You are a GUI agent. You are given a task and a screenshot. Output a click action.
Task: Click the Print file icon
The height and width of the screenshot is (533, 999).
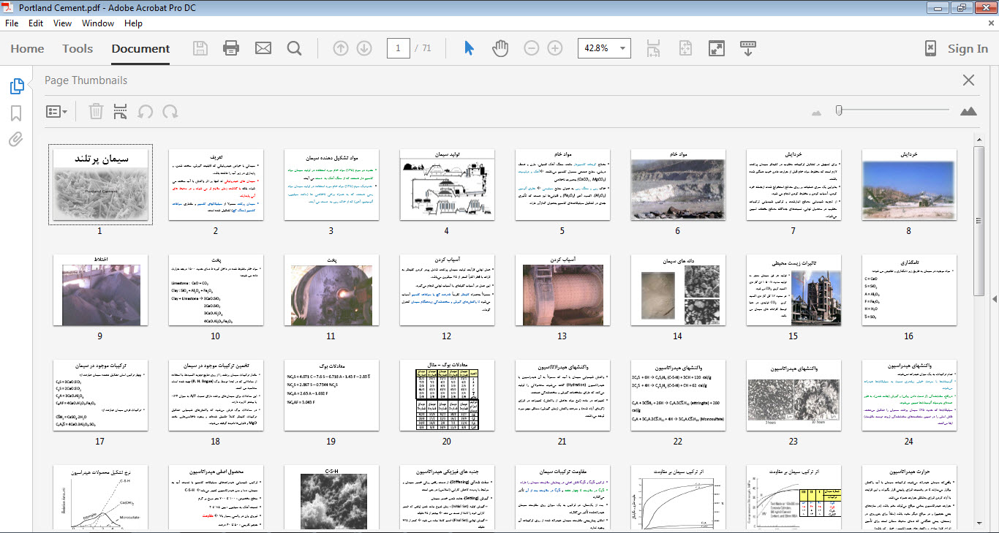(231, 48)
